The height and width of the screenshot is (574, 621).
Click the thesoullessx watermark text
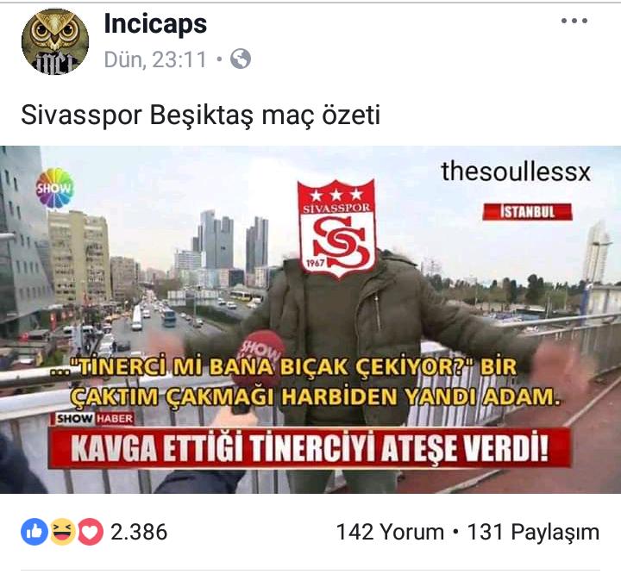point(516,172)
